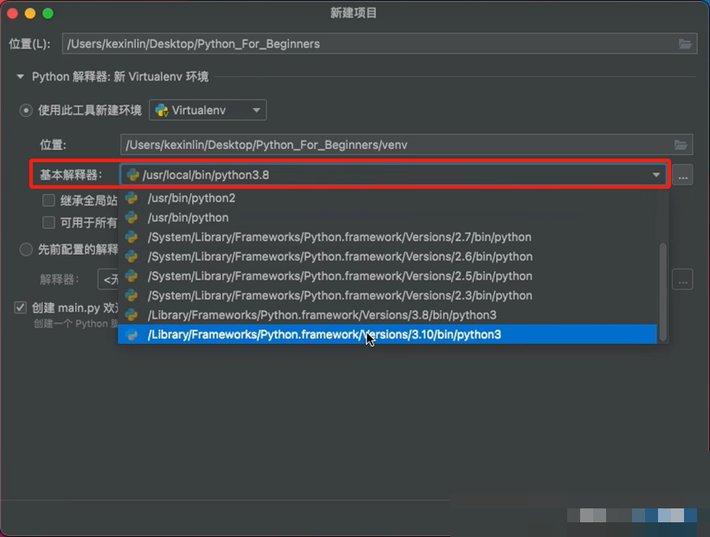Select /usr/bin/python interpreter

click(387, 217)
